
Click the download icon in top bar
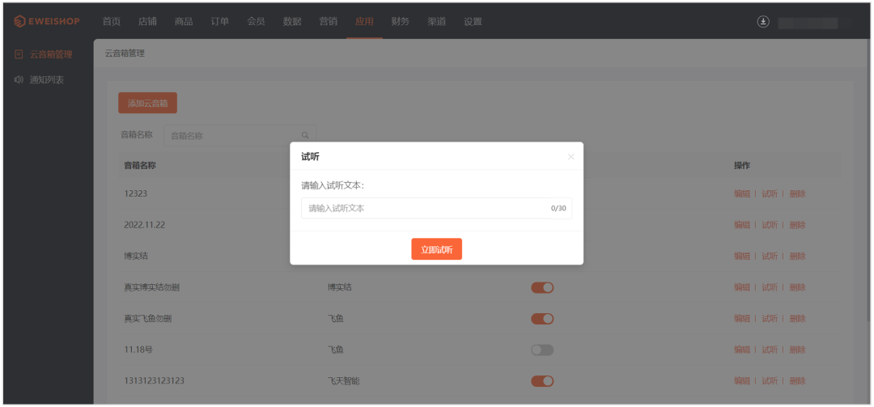[x=762, y=22]
